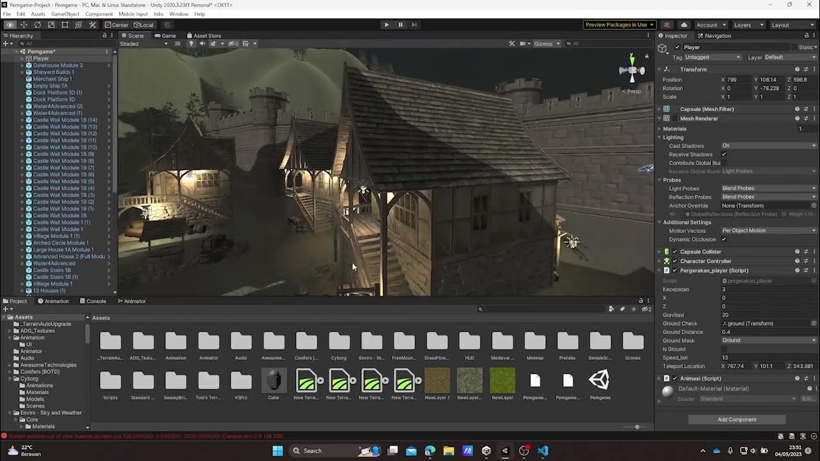Select the Move tool in toolbar

pyautogui.click(x=24, y=25)
